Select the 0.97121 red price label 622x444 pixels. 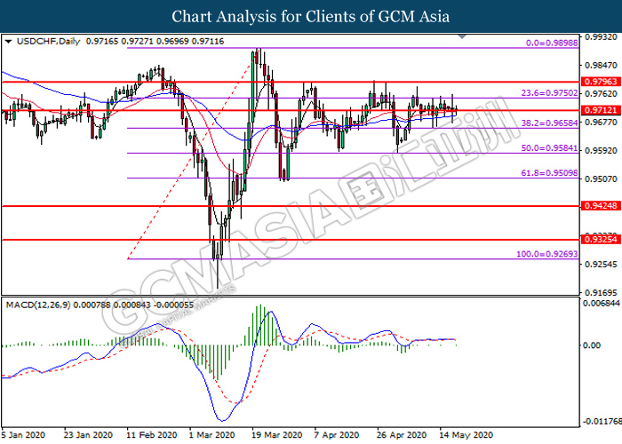(601, 110)
